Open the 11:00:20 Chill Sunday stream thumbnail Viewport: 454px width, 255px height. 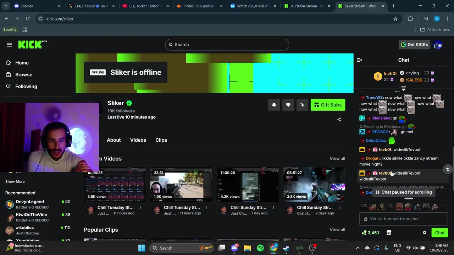[248, 185]
